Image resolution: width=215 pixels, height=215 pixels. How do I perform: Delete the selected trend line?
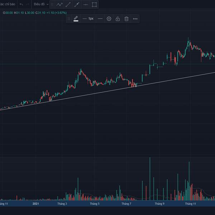pos(126,19)
